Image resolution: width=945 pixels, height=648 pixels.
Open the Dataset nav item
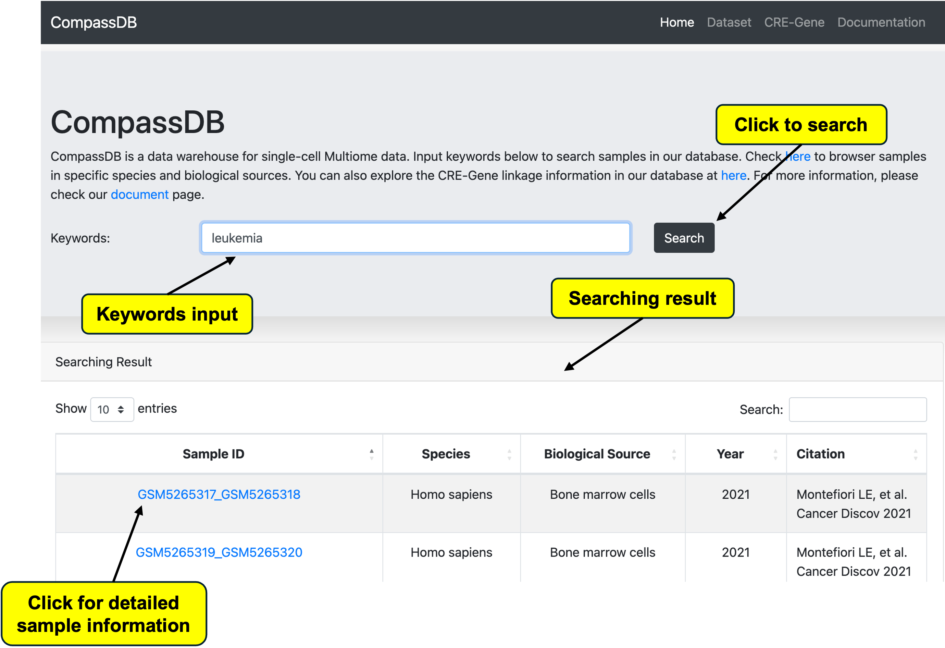[729, 22]
